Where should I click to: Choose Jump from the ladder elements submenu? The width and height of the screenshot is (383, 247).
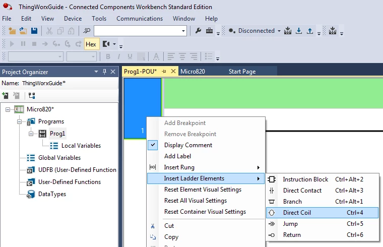click(x=322, y=223)
